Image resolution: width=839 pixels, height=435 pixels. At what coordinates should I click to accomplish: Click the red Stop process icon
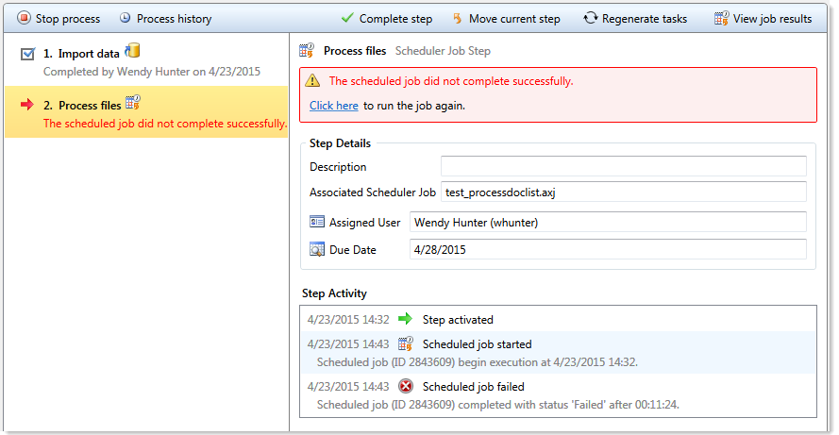pyautogui.click(x=24, y=18)
